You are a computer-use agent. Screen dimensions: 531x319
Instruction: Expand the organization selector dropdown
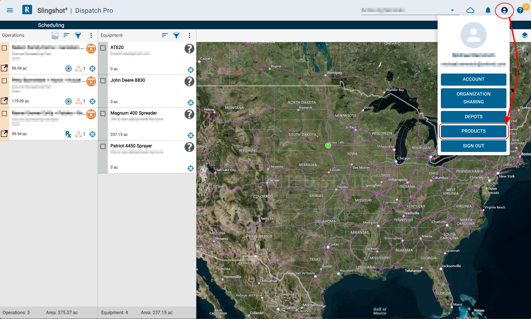tap(452, 10)
